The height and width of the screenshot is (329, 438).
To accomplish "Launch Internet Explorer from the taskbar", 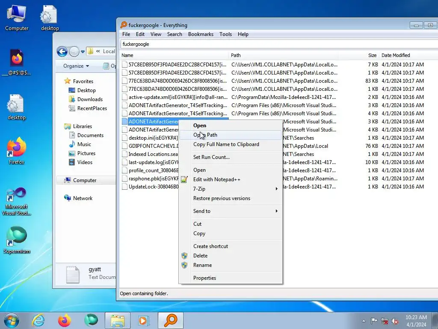I will click(x=38, y=320).
